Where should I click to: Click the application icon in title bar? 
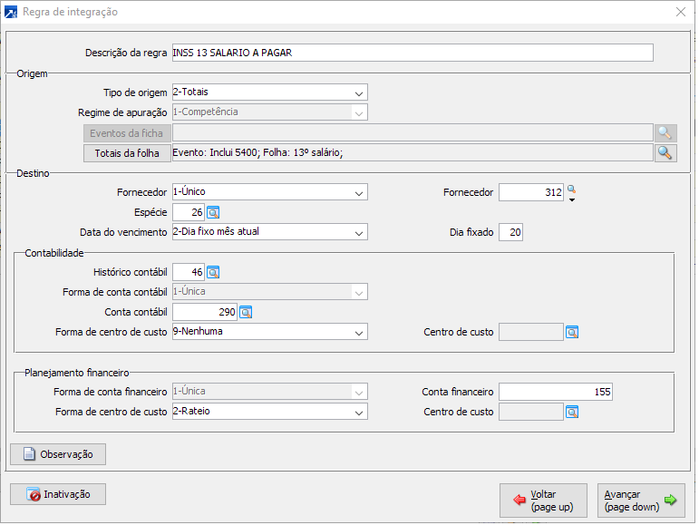pyautogui.click(x=11, y=12)
